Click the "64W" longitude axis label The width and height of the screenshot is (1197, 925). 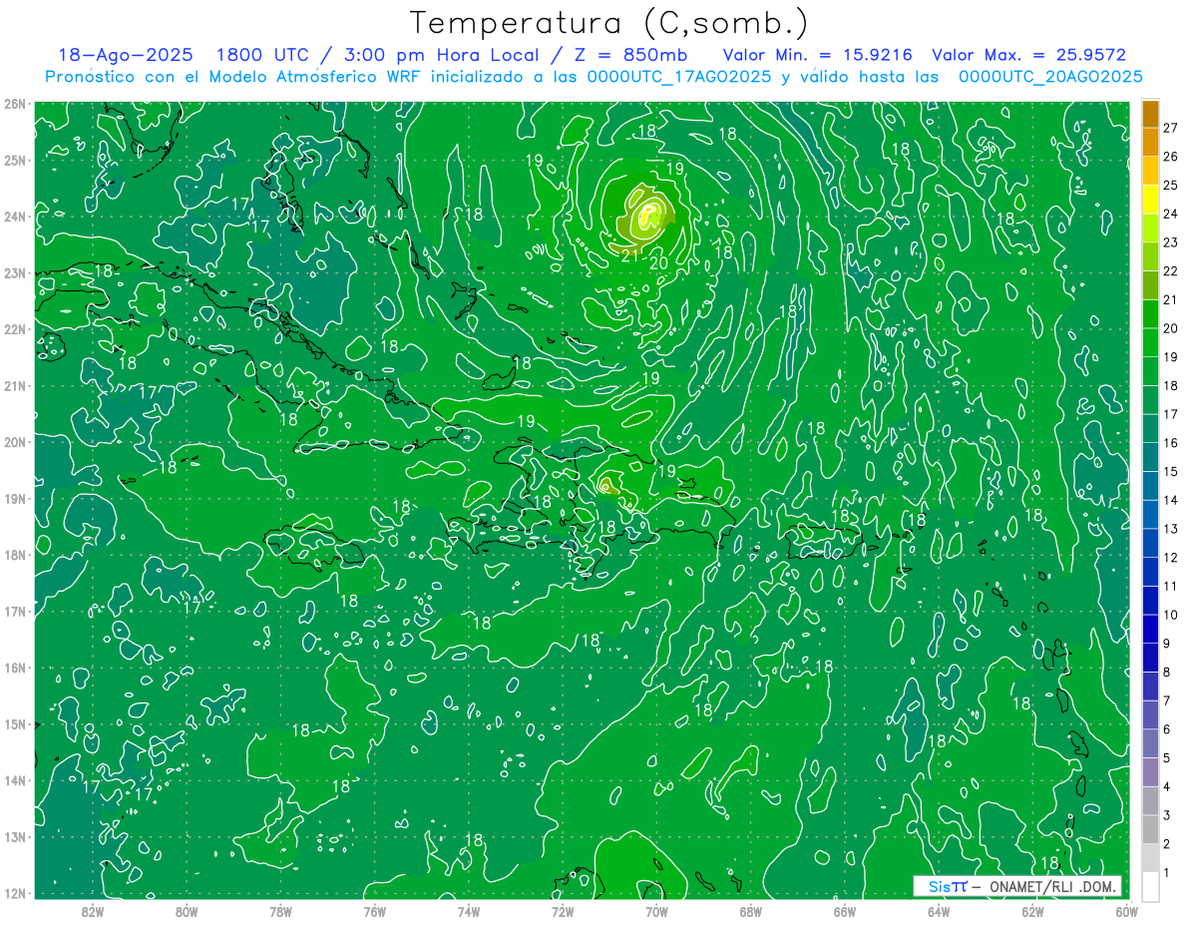click(x=939, y=910)
